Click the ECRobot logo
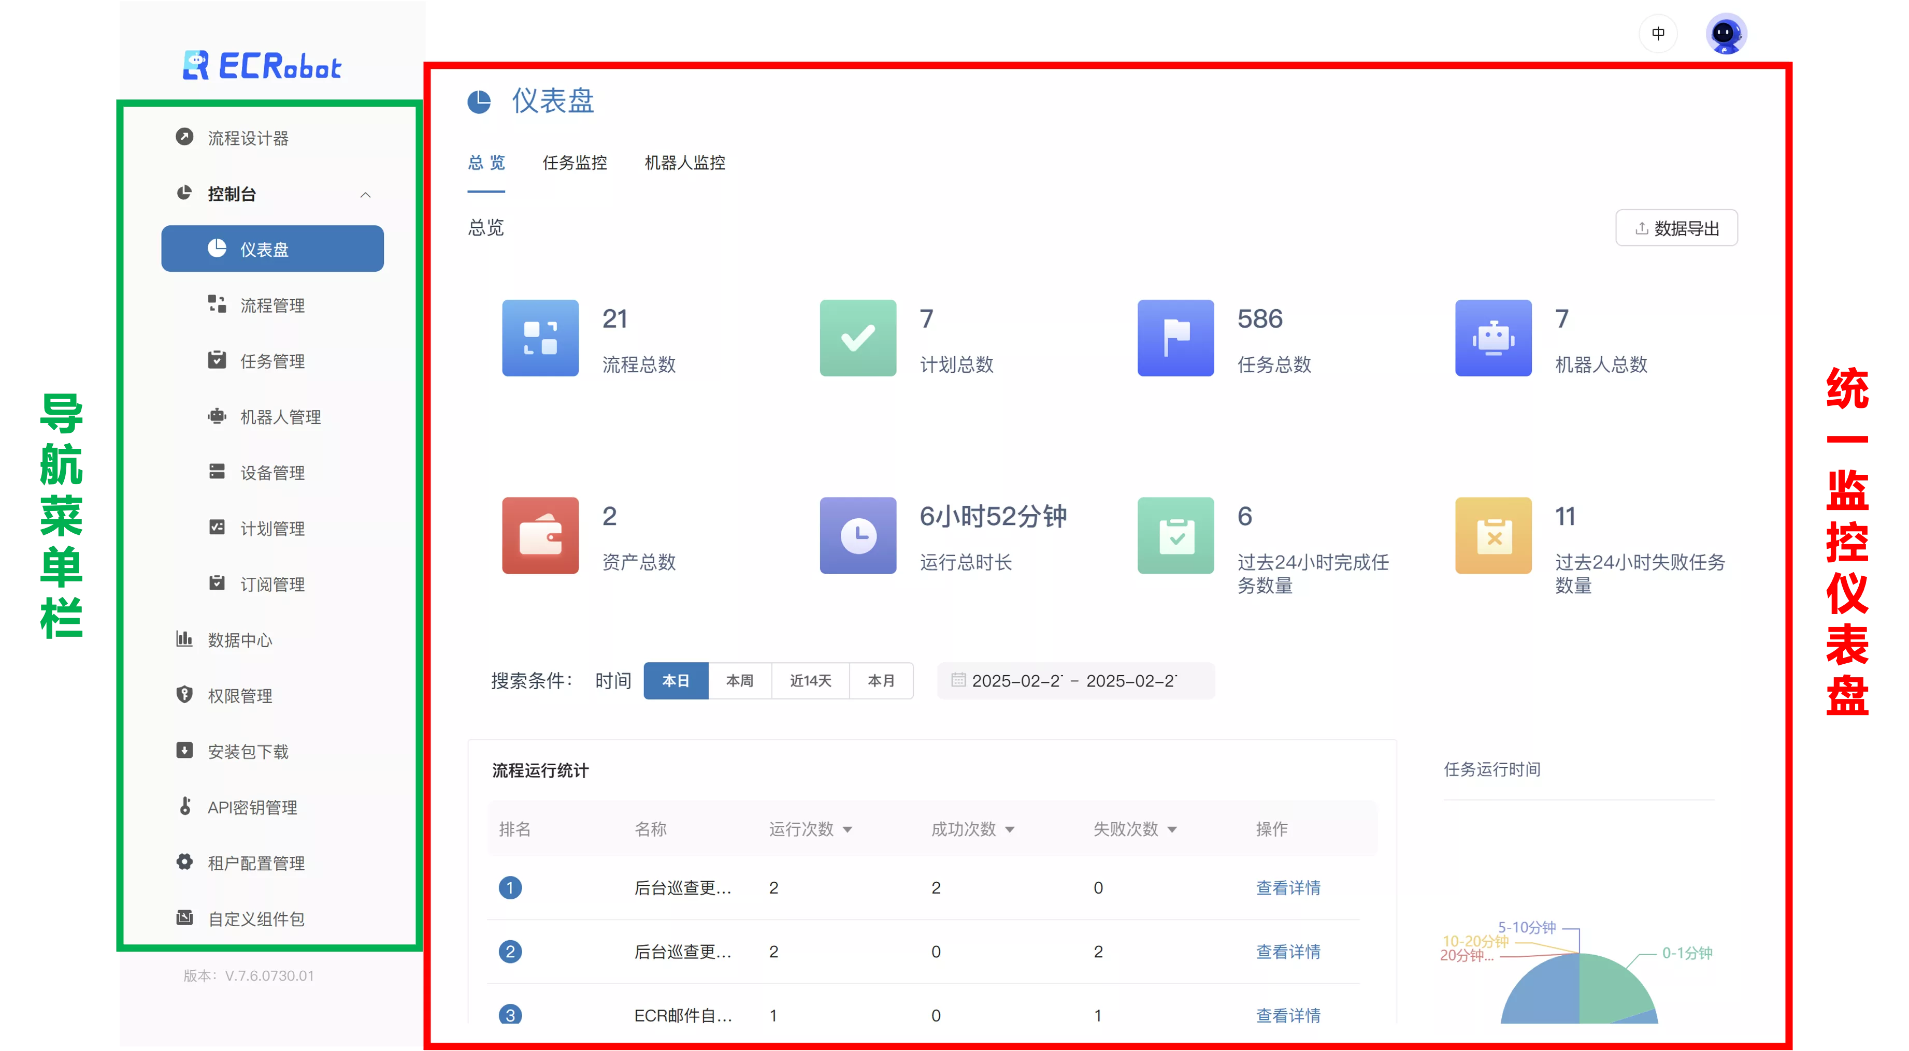This screenshot has width=1909, height=1051. pyautogui.click(x=262, y=66)
